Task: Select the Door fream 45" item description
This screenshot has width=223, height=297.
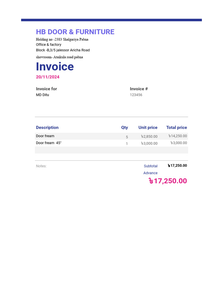Action: pyautogui.click(x=49, y=143)
